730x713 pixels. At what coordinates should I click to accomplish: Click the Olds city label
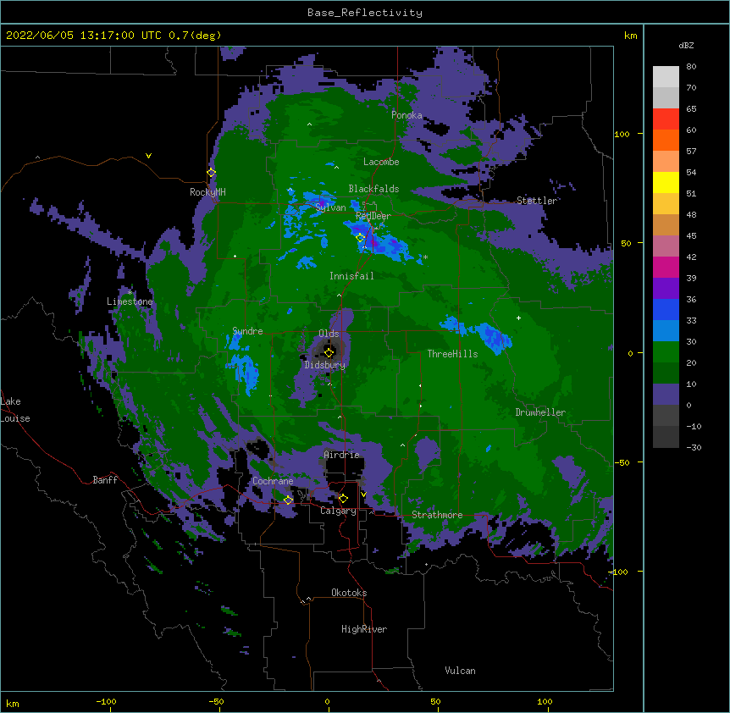point(329,334)
